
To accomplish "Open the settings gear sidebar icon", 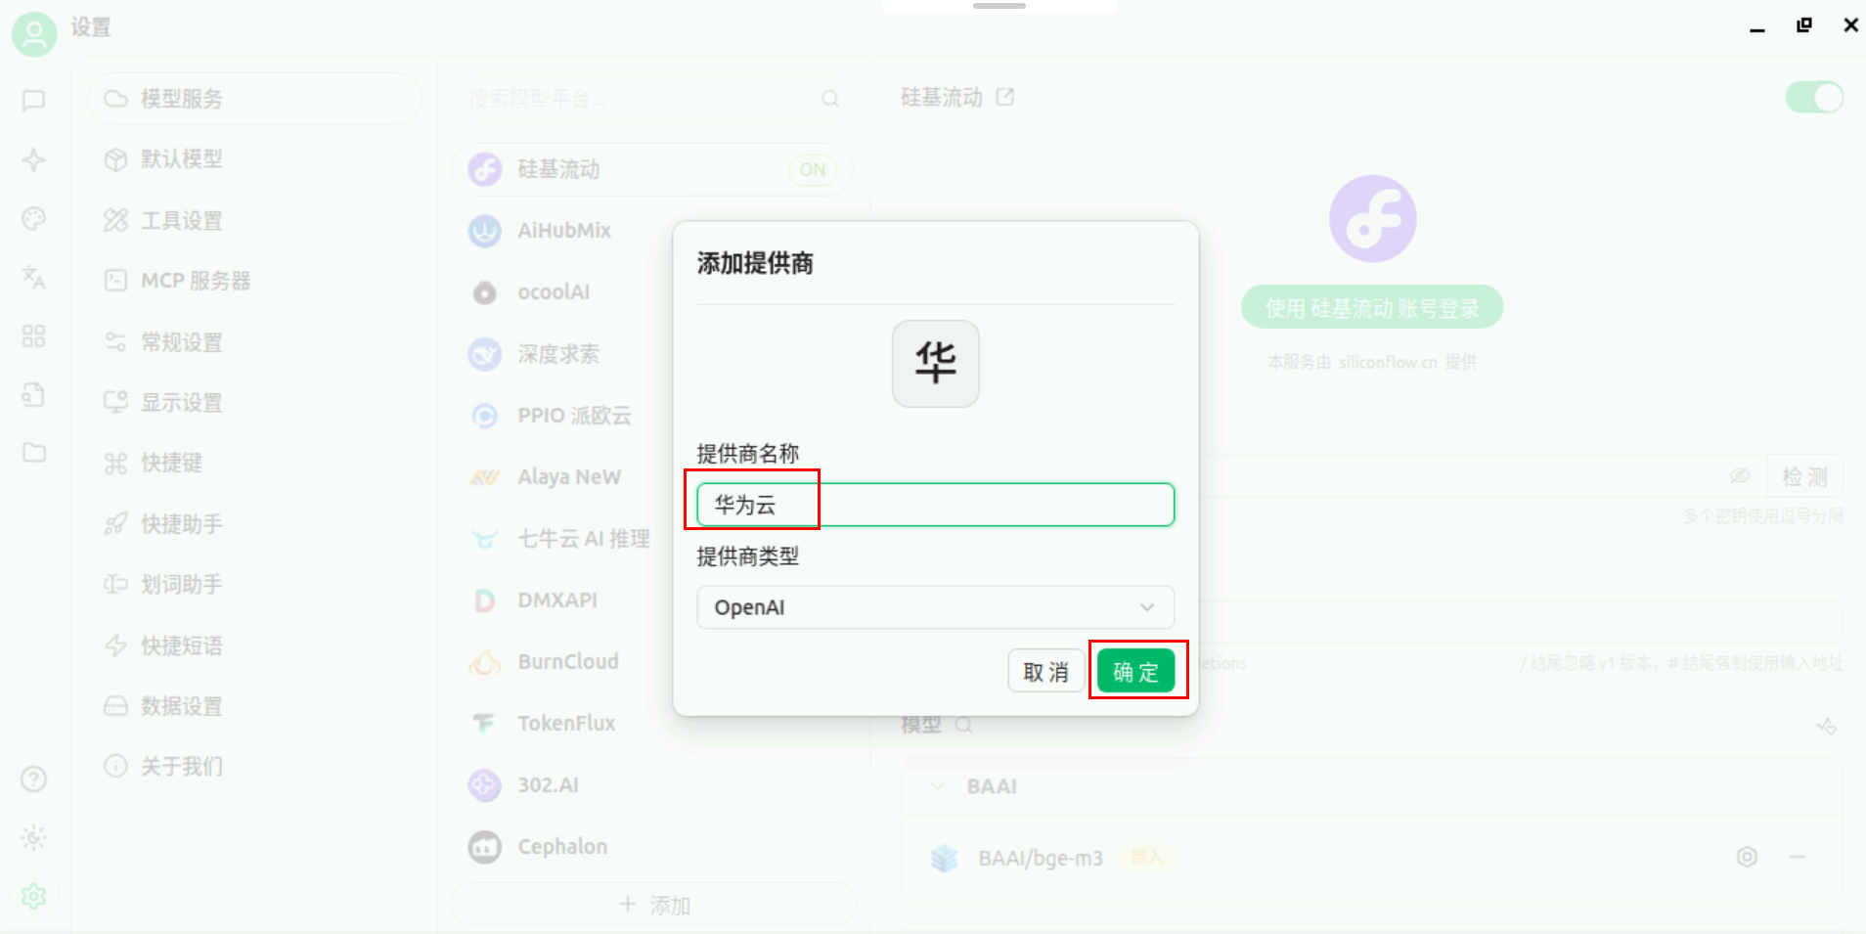I will 34,896.
